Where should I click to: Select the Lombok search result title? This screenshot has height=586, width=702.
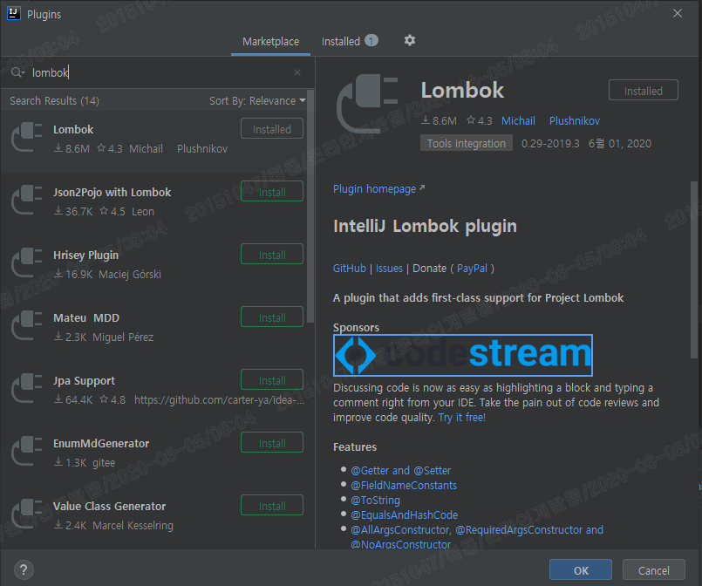73,129
